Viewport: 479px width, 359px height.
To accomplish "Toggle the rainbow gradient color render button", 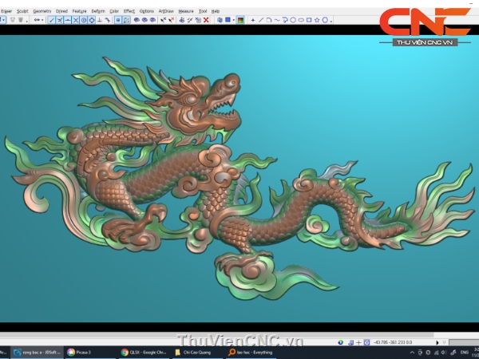I will point(241,20).
